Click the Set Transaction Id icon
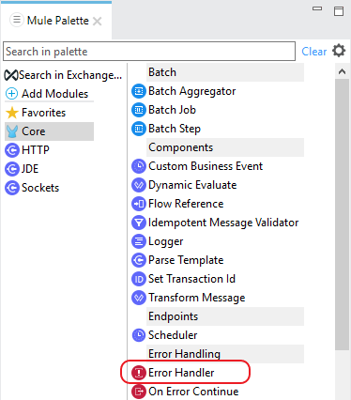This screenshot has width=351, height=400. point(138,279)
